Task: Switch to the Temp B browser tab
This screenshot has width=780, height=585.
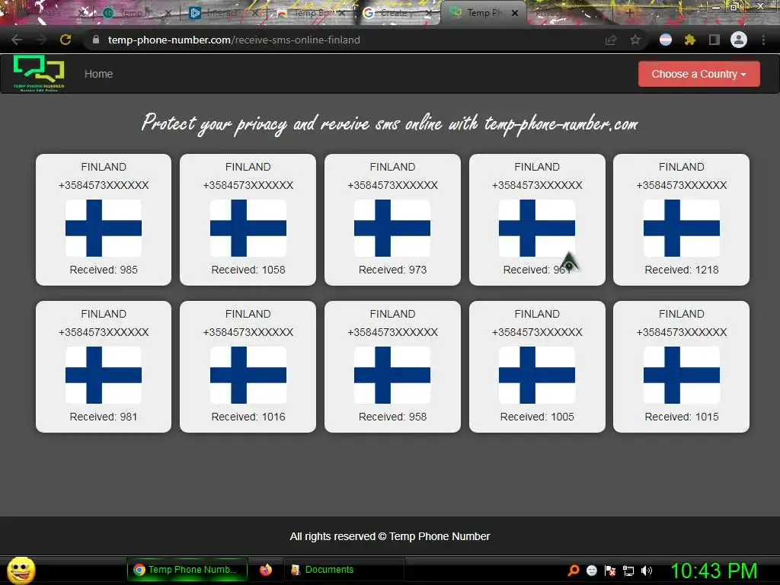Action: 311,13
